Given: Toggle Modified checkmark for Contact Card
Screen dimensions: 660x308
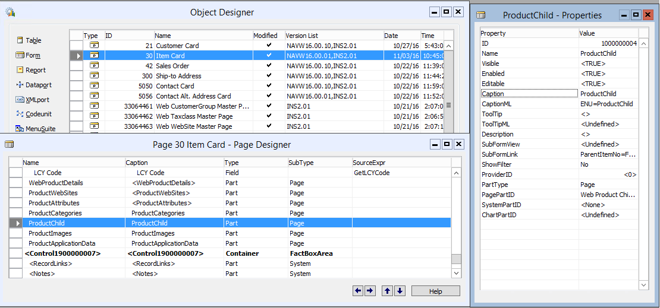Looking at the screenshot, I should coord(269,85).
